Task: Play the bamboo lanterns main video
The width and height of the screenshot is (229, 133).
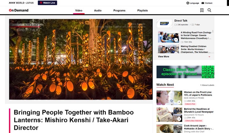Action: coord(81,59)
